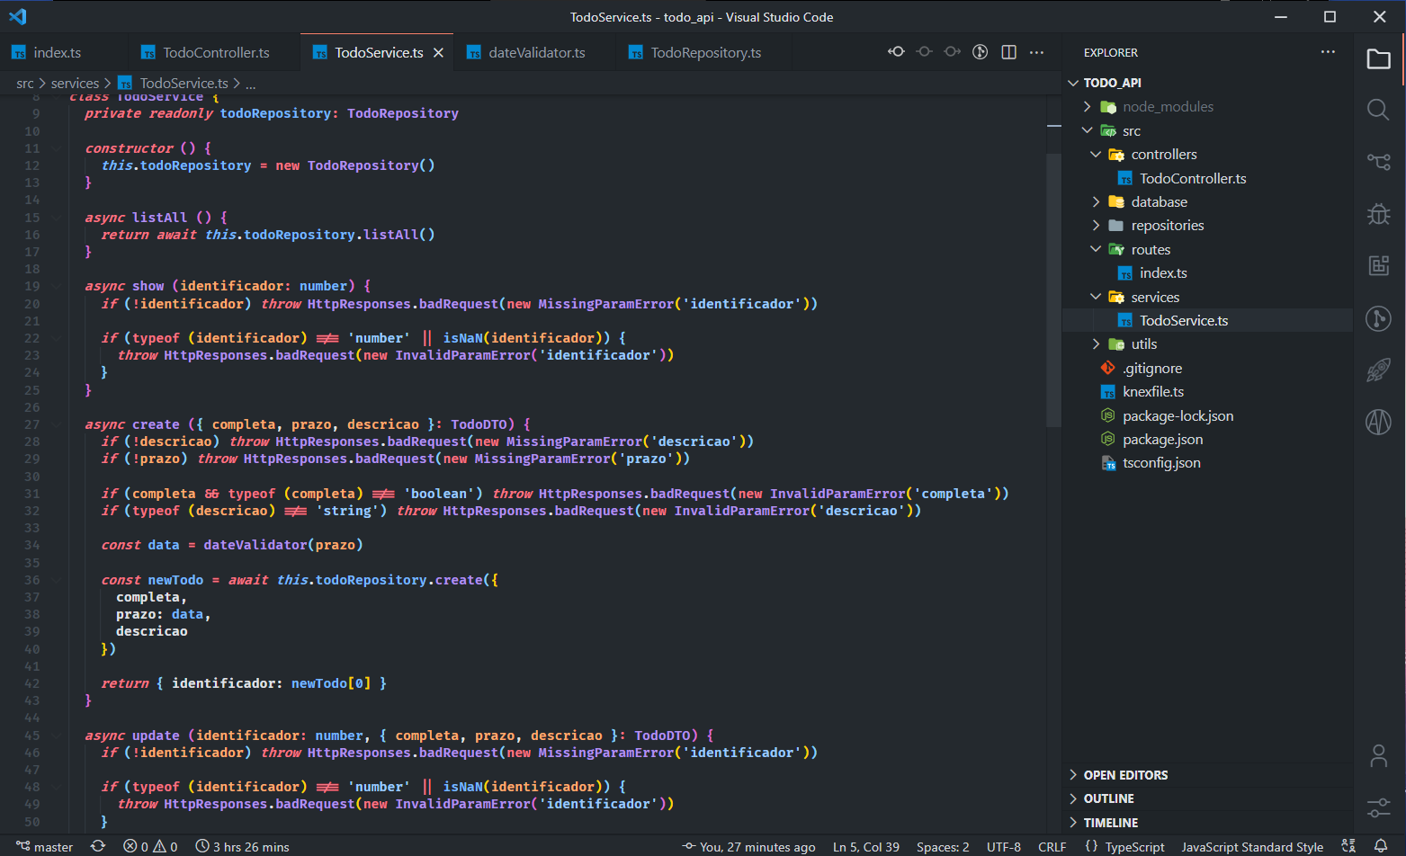Click the 'src' breadcrumb segment
This screenshot has height=856, width=1406.
click(x=25, y=83)
